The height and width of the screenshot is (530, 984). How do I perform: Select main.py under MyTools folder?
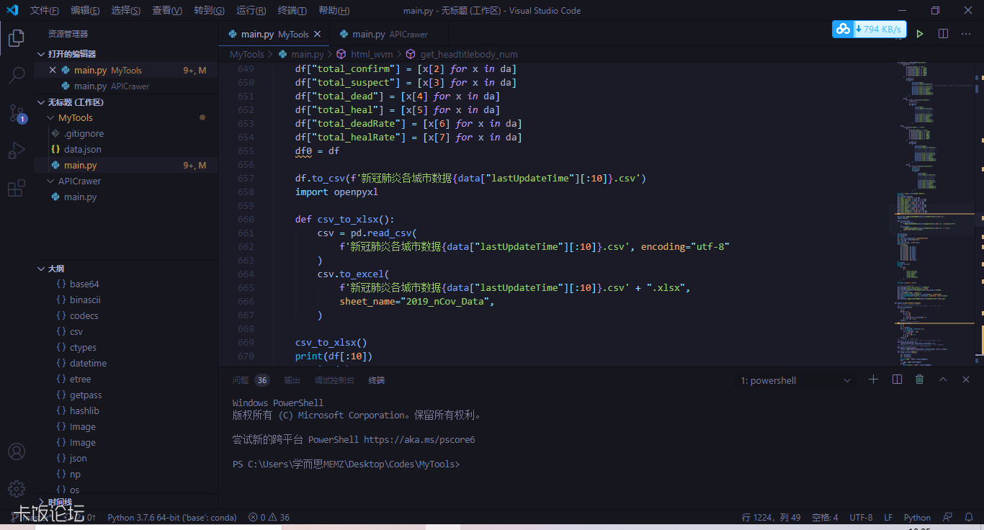tap(125, 165)
